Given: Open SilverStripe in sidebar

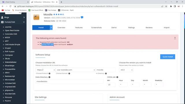Looking at the screenshot, I should [10, 66].
